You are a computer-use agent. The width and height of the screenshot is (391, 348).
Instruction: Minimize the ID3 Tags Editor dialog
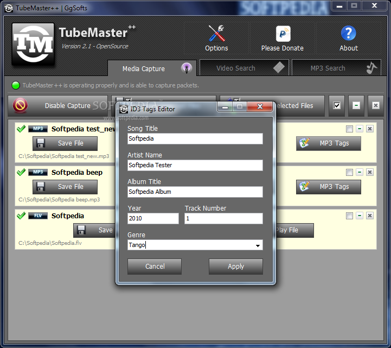[225, 106]
